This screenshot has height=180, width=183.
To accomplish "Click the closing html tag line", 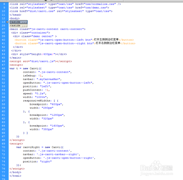I will coord(15,176).
